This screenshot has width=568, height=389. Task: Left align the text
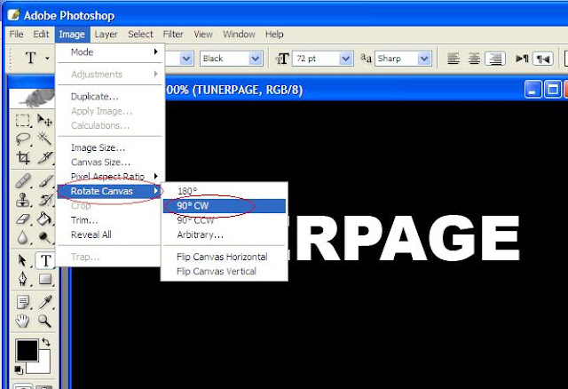click(454, 59)
